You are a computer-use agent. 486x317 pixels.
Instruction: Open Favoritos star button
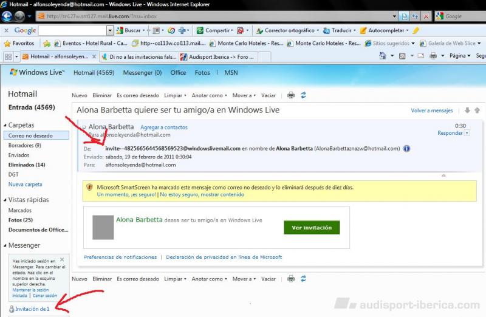pyautogui.click(x=19, y=43)
